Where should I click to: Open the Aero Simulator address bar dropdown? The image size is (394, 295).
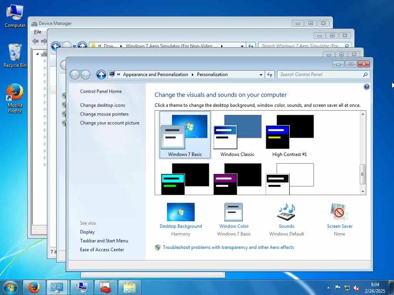(242, 46)
